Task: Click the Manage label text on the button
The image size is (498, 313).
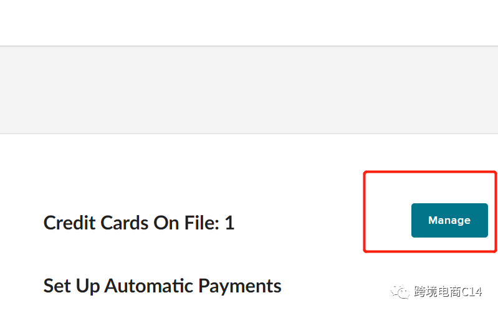Action: (x=449, y=220)
